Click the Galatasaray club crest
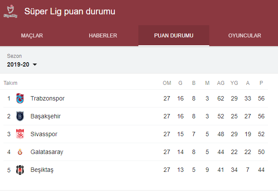The width and height of the screenshot is (278, 191). tap(20, 152)
